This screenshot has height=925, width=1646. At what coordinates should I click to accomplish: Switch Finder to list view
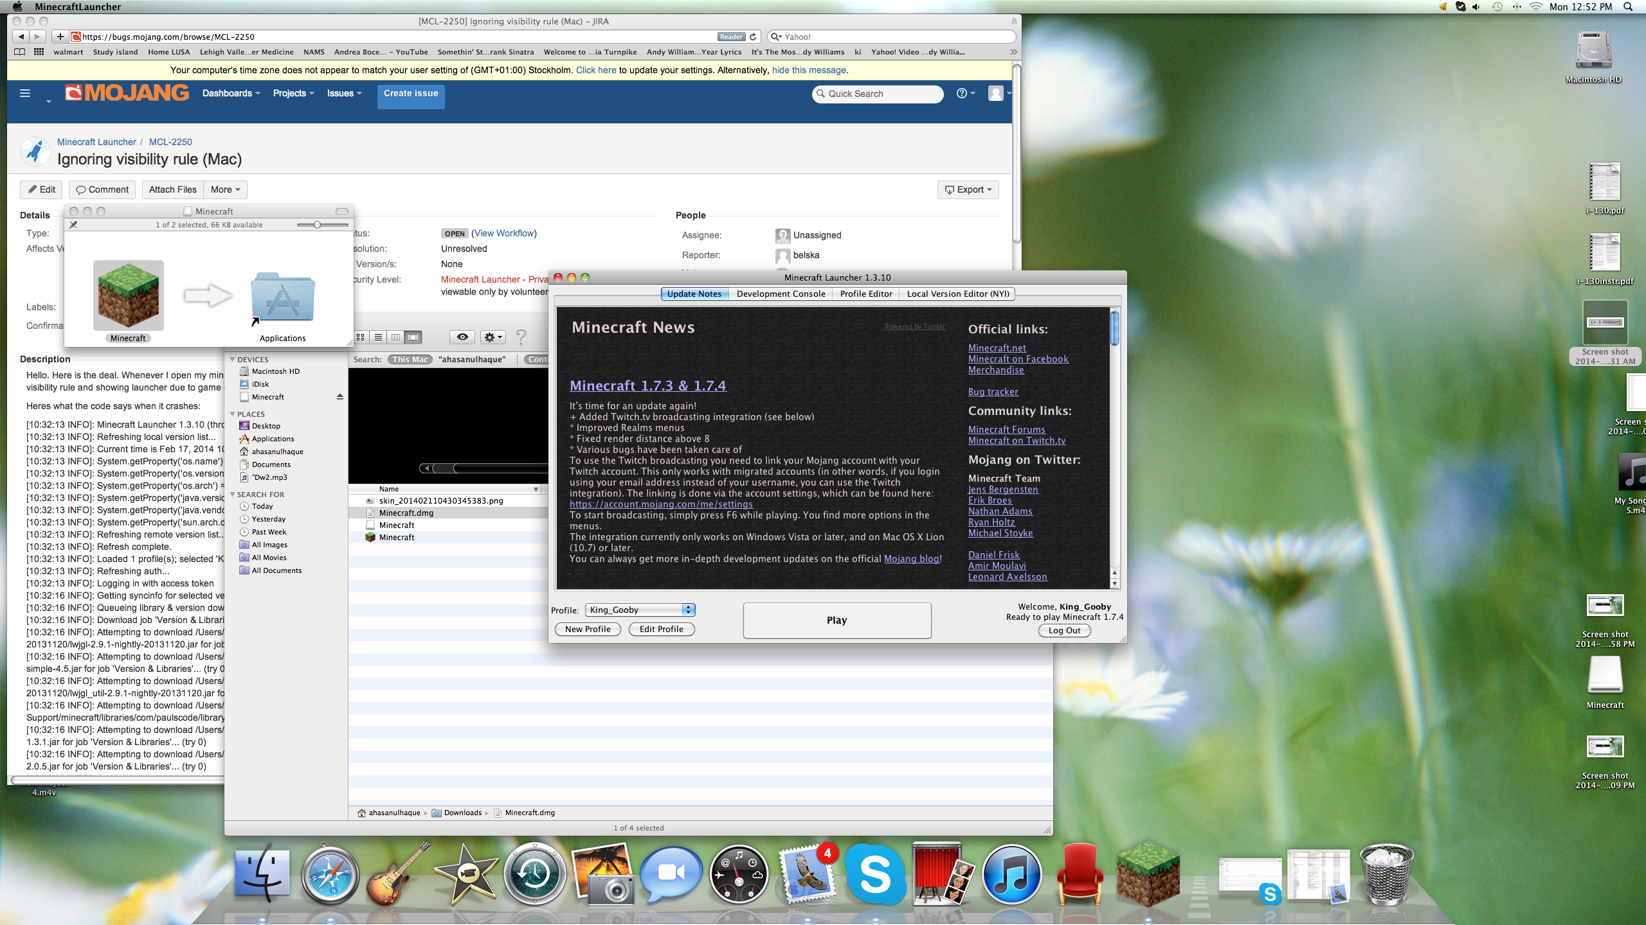pyautogui.click(x=379, y=337)
